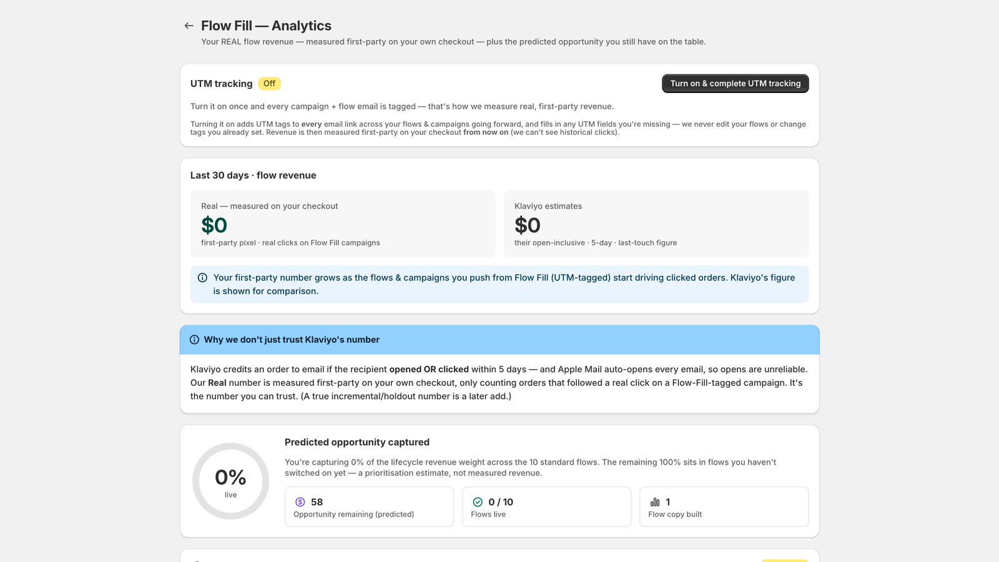Go back using the arrow icon
This screenshot has width=999, height=562.
[x=189, y=26]
